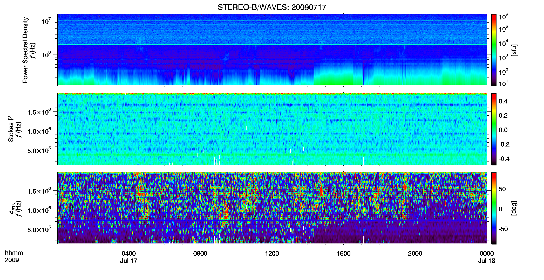Click the Jul 18 date label
The height and width of the screenshot is (280, 544).
click(487, 261)
